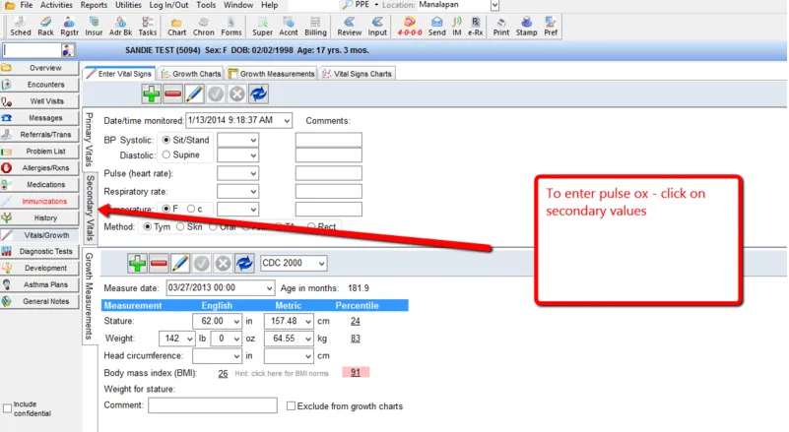Select the Supine radio button
The image size is (789, 432).
pyautogui.click(x=165, y=154)
